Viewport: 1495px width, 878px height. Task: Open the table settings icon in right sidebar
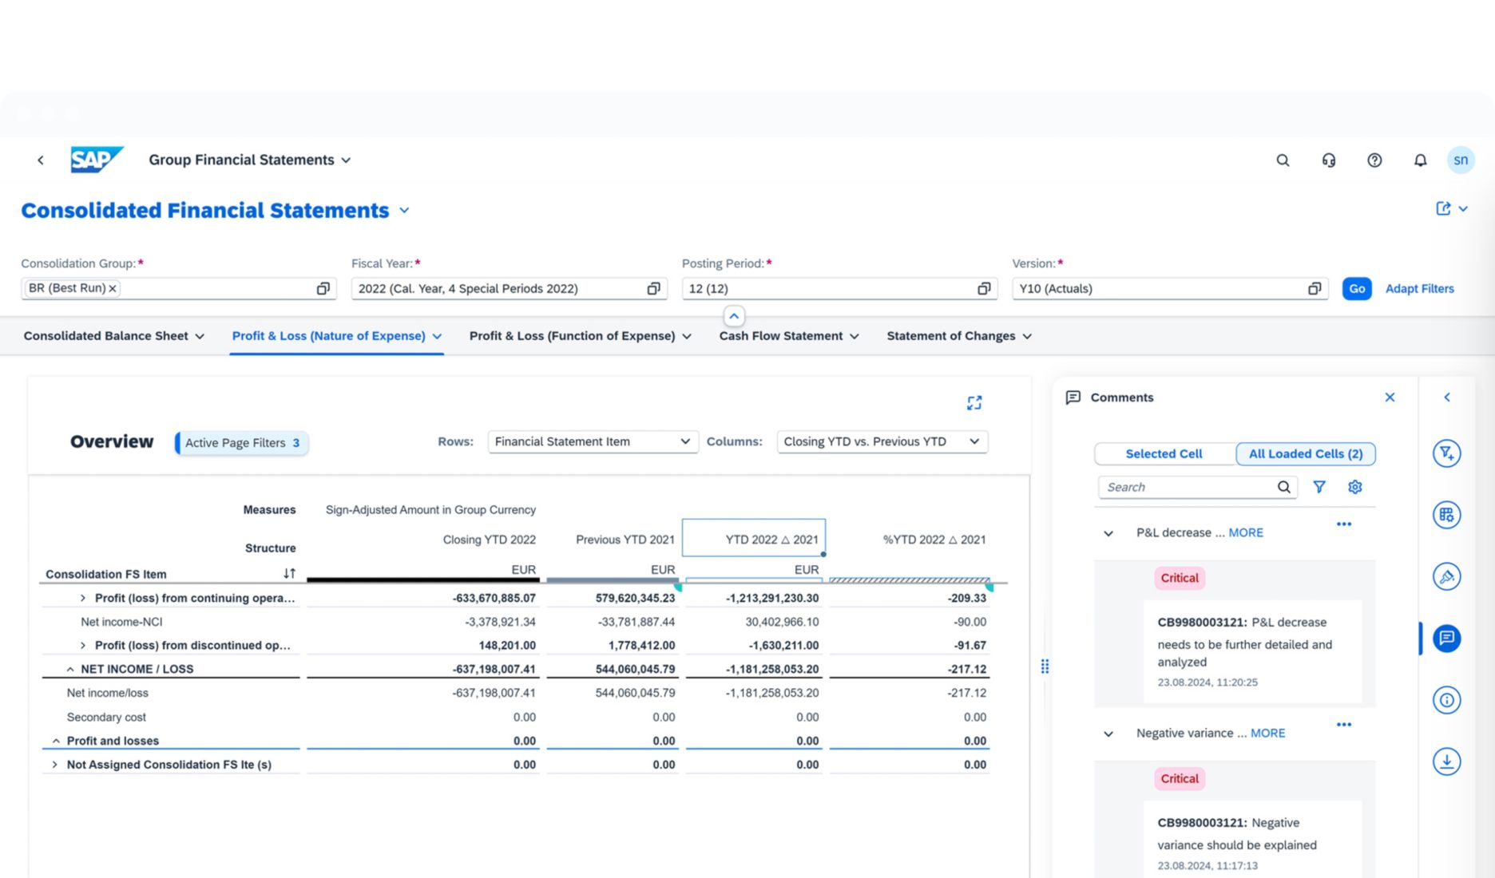coord(1446,515)
